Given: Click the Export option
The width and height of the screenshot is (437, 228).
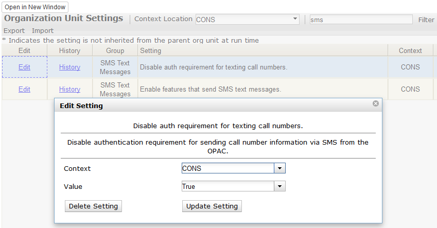Looking at the screenshot, I should 14,30.
